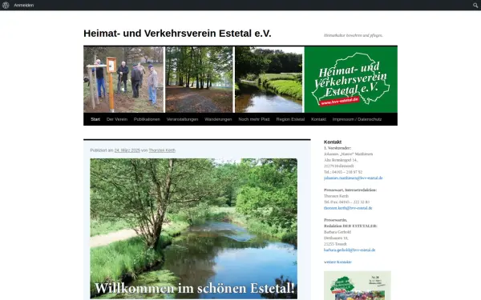The image size is (481, 300).
Task: Open the Publikationen menu item
Action: [147, 119]
